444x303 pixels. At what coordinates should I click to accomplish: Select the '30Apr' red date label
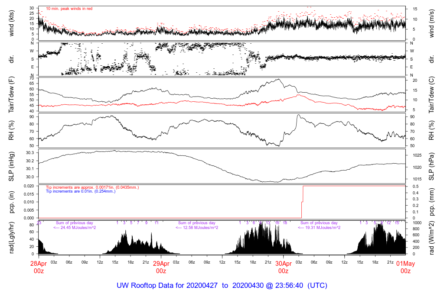(x=284, y=264)
